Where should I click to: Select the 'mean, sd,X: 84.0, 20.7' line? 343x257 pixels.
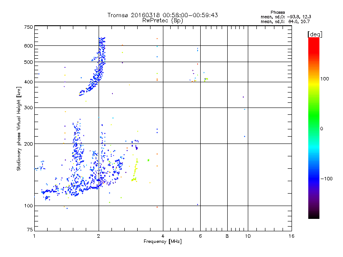click(285, 21)
